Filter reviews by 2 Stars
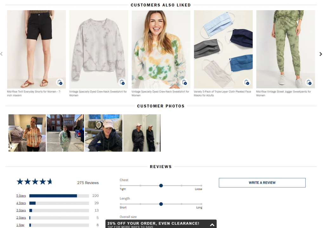The image size is (325, 228). tap(21, 218)
